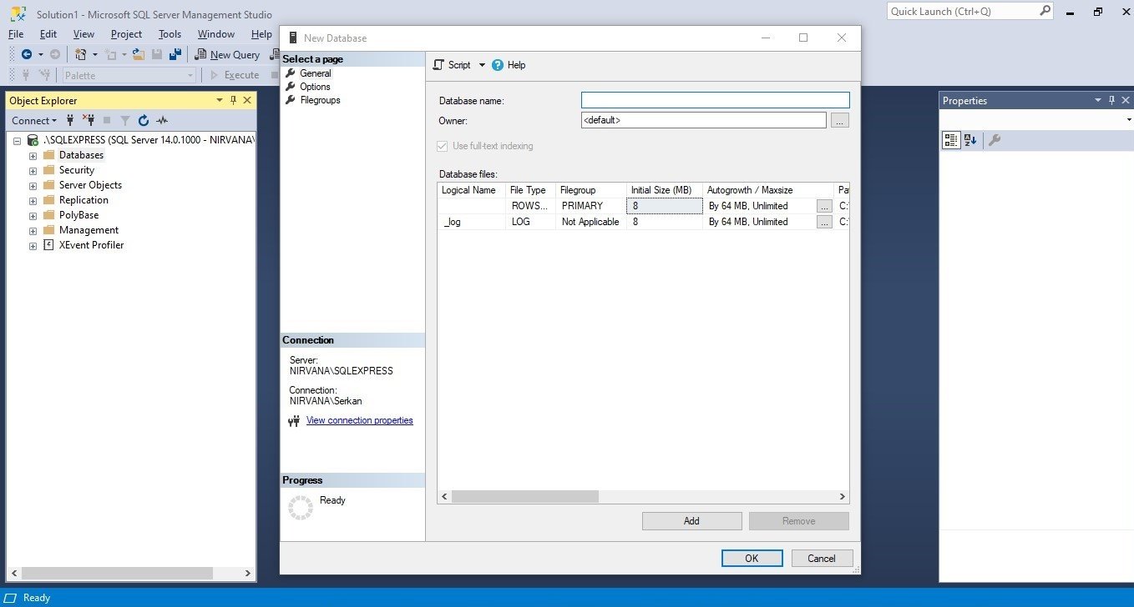Screen dimensions: 1134x607
Task: Select the Filegroups page
Action: click(320, 100)
